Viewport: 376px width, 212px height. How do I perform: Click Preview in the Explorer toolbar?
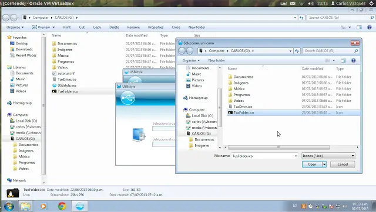[42, 28]
